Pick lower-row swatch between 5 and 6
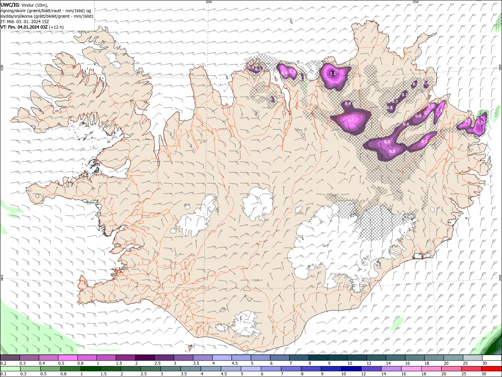This screenshot has width=502, height=377. click(251, 369)
